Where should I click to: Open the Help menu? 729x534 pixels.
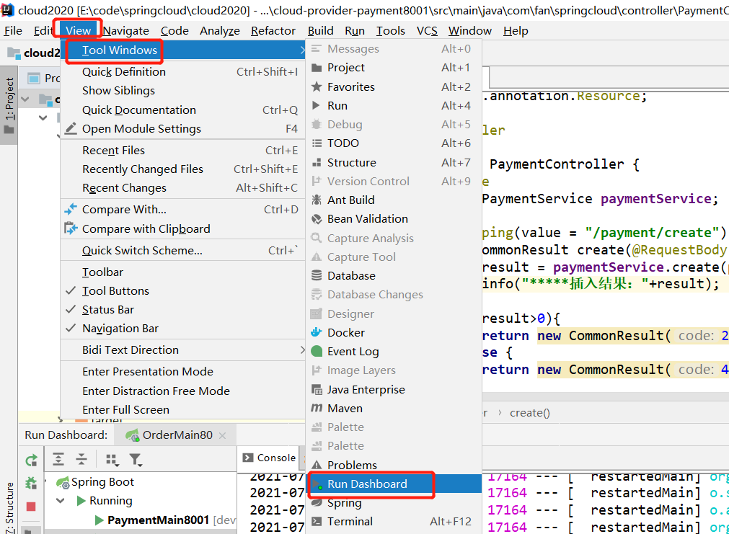tap(516, 31)
